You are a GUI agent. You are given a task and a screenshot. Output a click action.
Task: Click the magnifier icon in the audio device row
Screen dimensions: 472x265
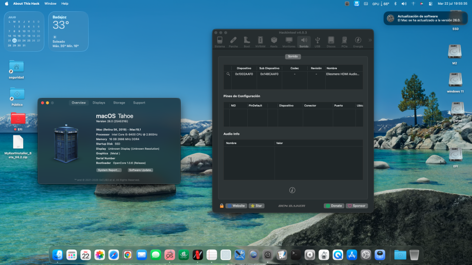click(228, 74)
